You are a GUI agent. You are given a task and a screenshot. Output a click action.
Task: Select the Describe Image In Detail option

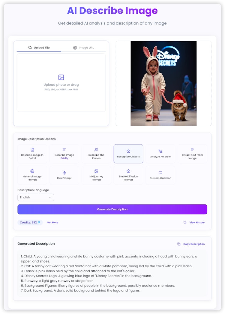(32, 154)
